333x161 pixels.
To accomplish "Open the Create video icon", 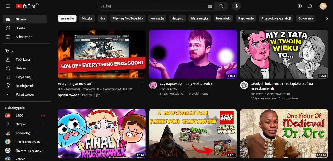I will coord(299,6).
